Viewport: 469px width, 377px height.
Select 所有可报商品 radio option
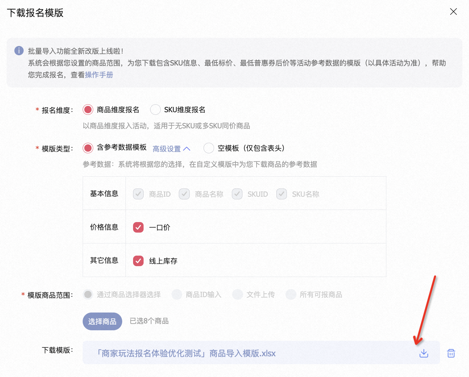pyautogui.click(x=291, y=294)
